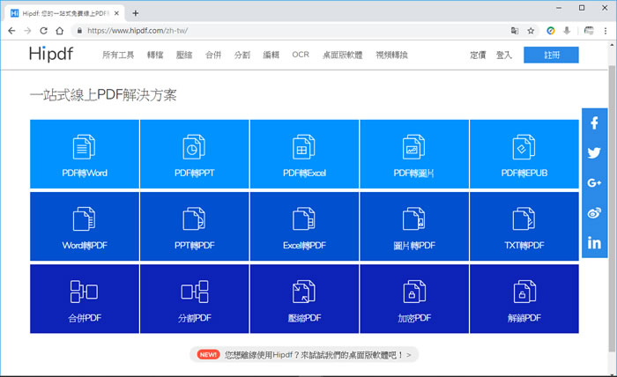The image size is (617, 377).
Task: Click the blue 註冊 sign-up button
Action: point(551,55)
